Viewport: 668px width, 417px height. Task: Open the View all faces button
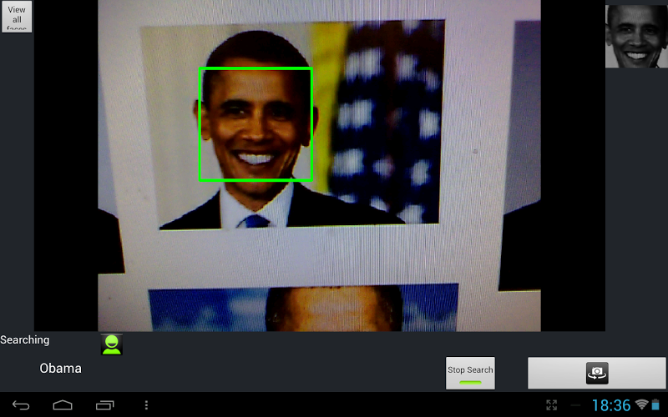[17, 16]
